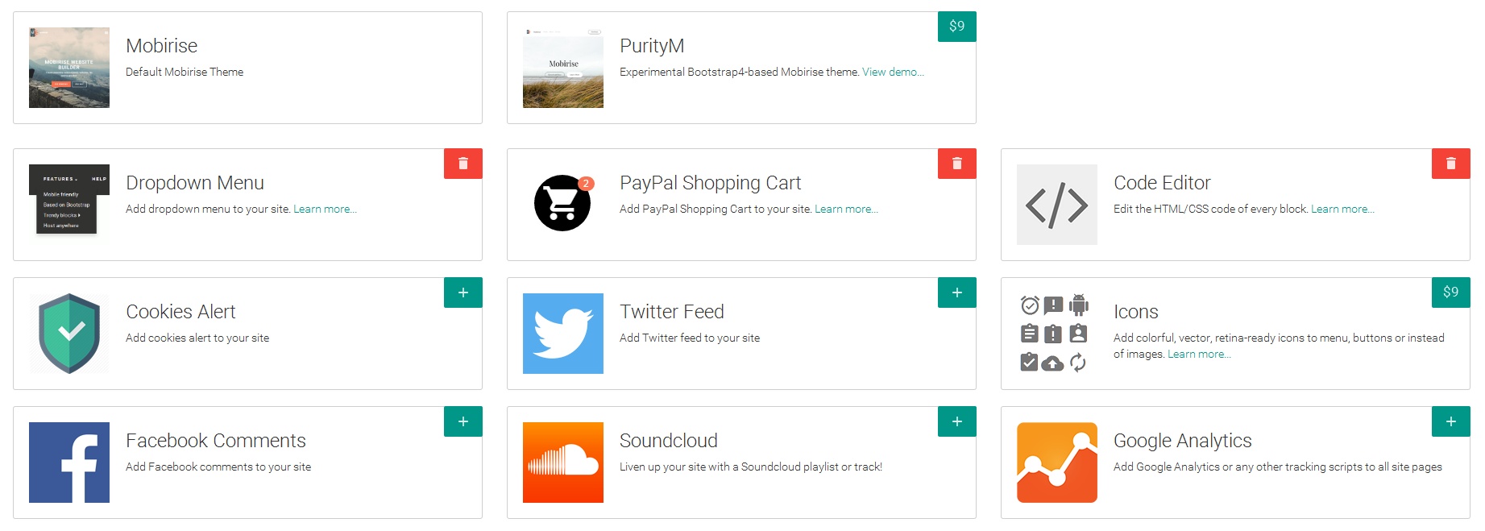This screenshot has width=1485, height=531.
Task: Click the PurityM theme preview image
Action: (x=563, y=68)
